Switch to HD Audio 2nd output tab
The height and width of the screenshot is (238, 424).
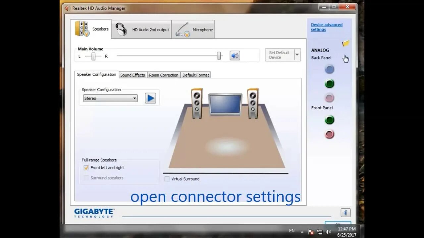[141, 29]
